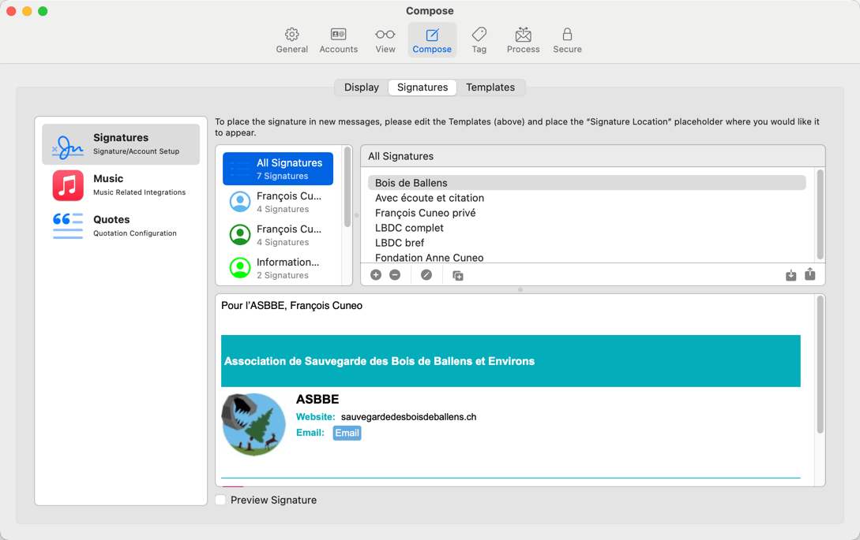The image size is (860, 540).
Task: Switch to the Display tab
Action: [x=361, y=88]
